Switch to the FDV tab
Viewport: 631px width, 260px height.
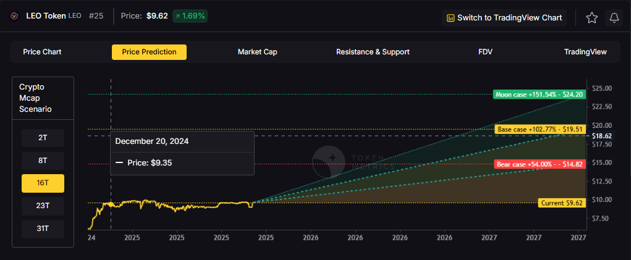coord(485,52)
